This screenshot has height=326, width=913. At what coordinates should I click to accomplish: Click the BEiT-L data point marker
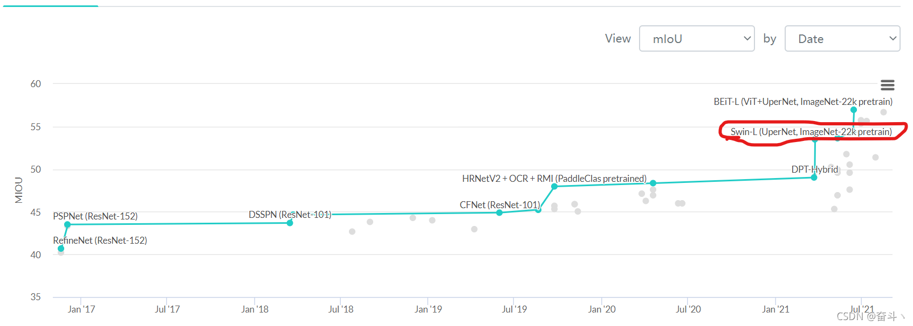[x=854, y=110]
